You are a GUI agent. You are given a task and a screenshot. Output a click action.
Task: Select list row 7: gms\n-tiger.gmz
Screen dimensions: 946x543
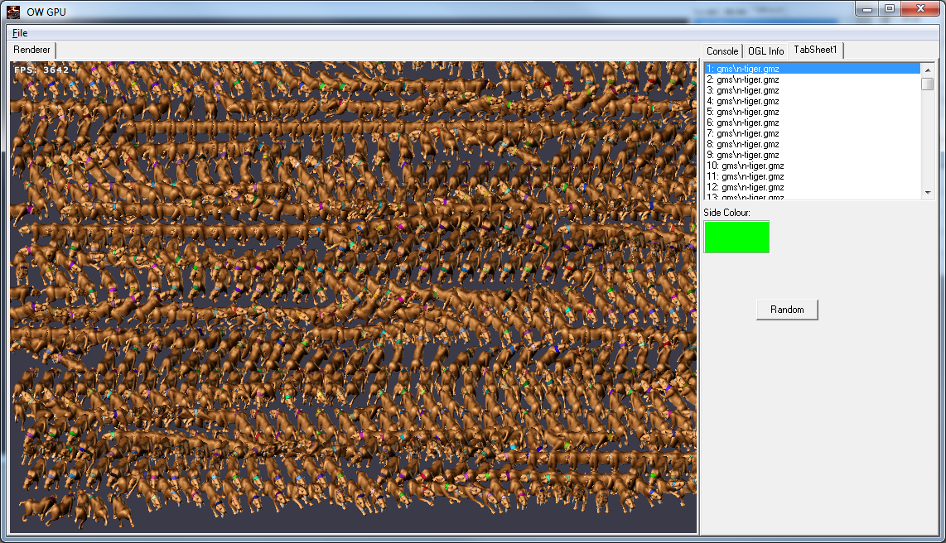[x=813, y=134]
